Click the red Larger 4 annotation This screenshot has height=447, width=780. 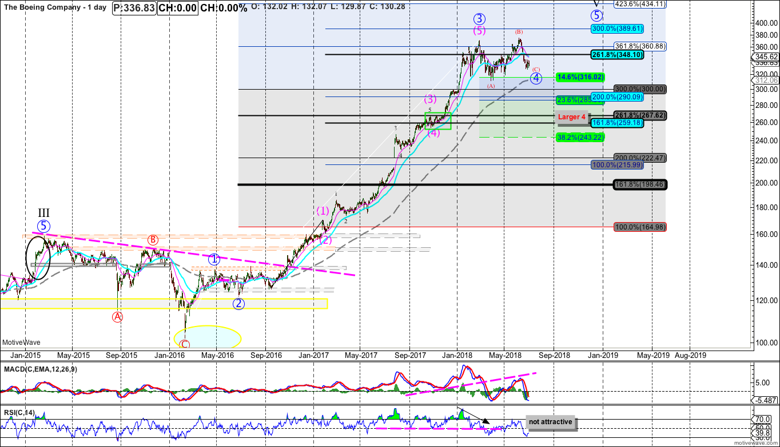tap(572, 117)
